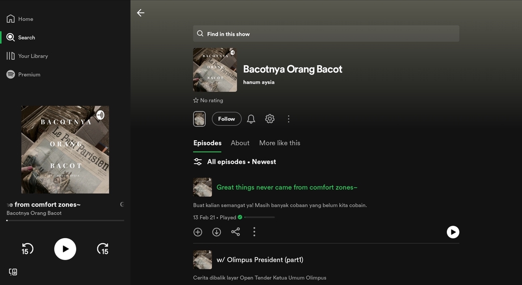Download the Great things episode
The image size is (522, 285).
click(x=216, y=232)
